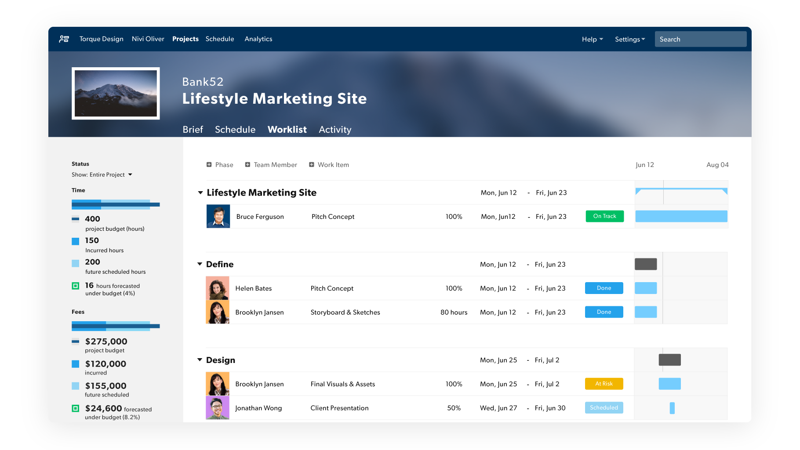Click the app logo icon in navbar

(64, 39)
